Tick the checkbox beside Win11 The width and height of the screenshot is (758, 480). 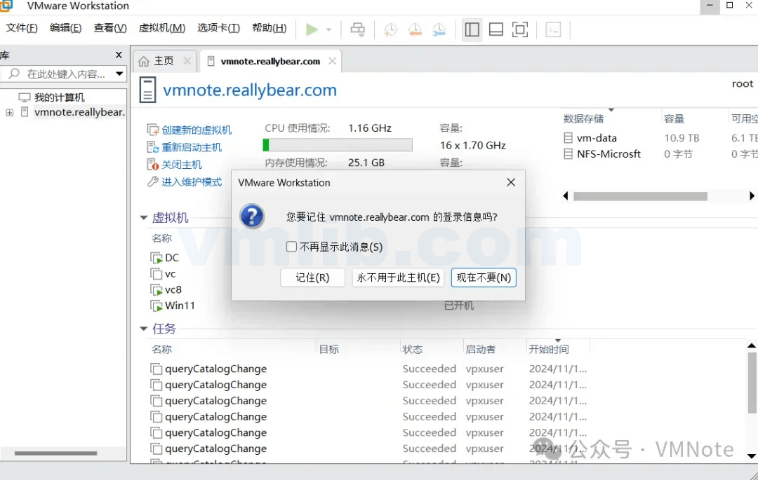click(x=156, y=306)
